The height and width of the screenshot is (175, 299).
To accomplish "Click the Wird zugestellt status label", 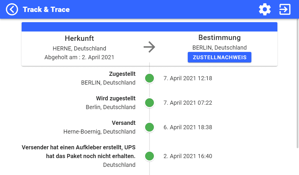I will pyautogui.click(x=116, y=99).
